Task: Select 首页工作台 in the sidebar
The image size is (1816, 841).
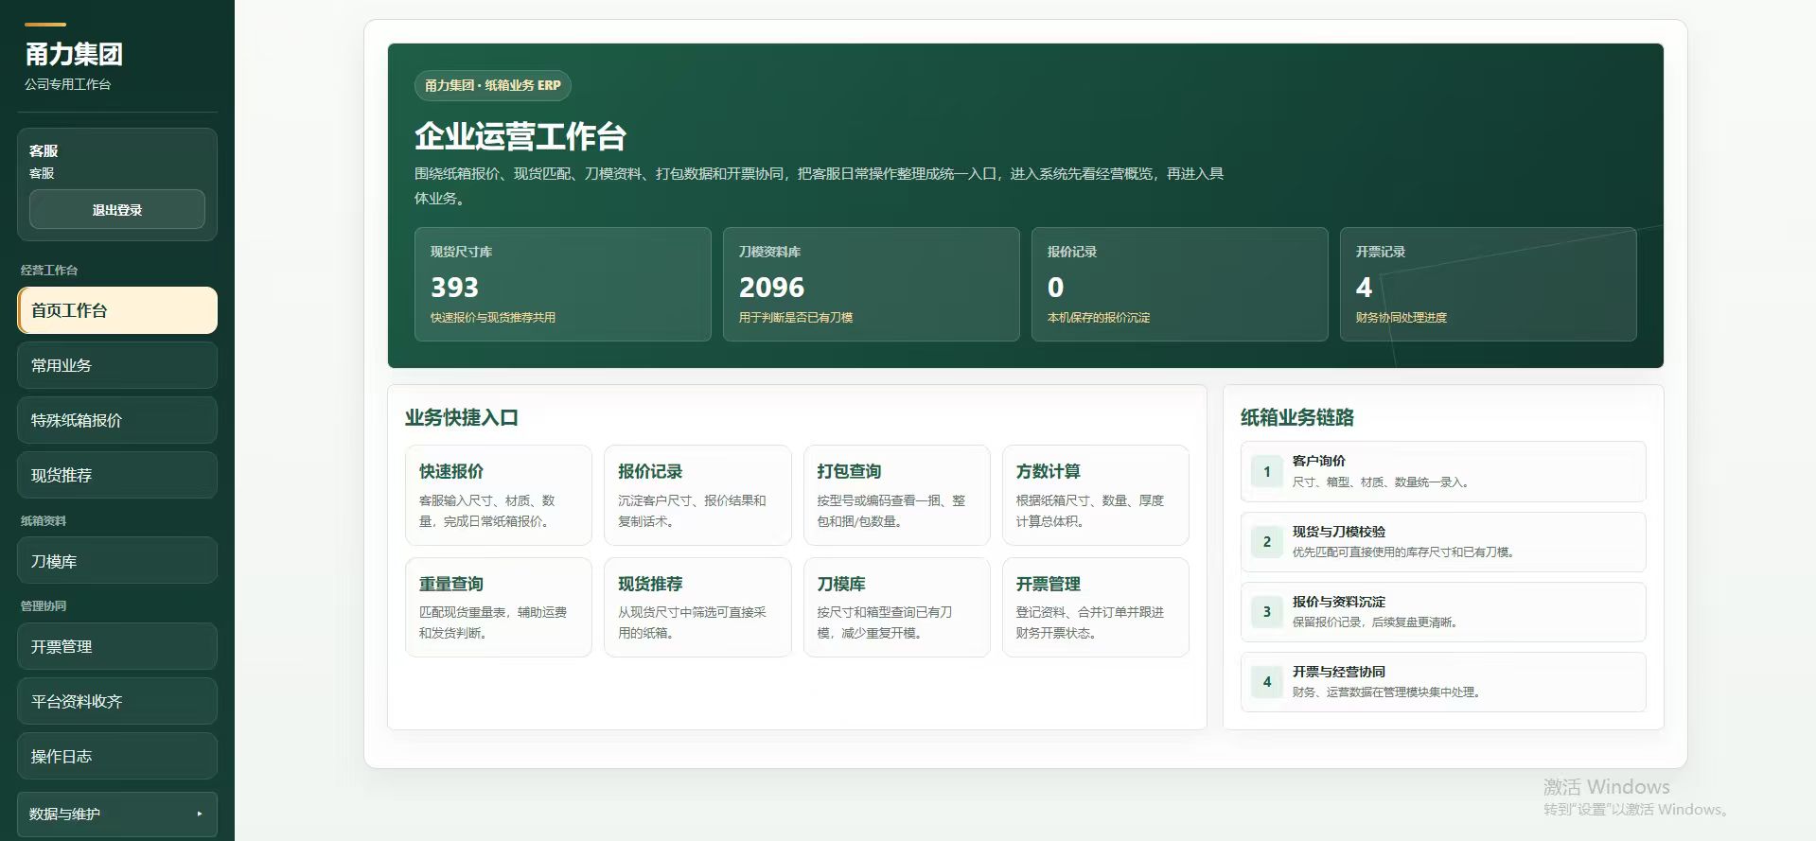Action: tap(117, 310)
